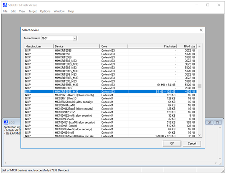The width and height of the screenshot is (226, 174).
Task: Open the File menu
Action: click(x=5, y=11)
